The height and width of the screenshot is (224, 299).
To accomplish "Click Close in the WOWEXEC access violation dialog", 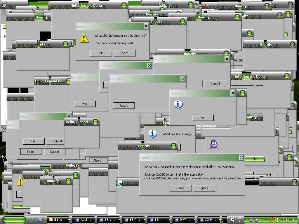I will pos(180,188).
